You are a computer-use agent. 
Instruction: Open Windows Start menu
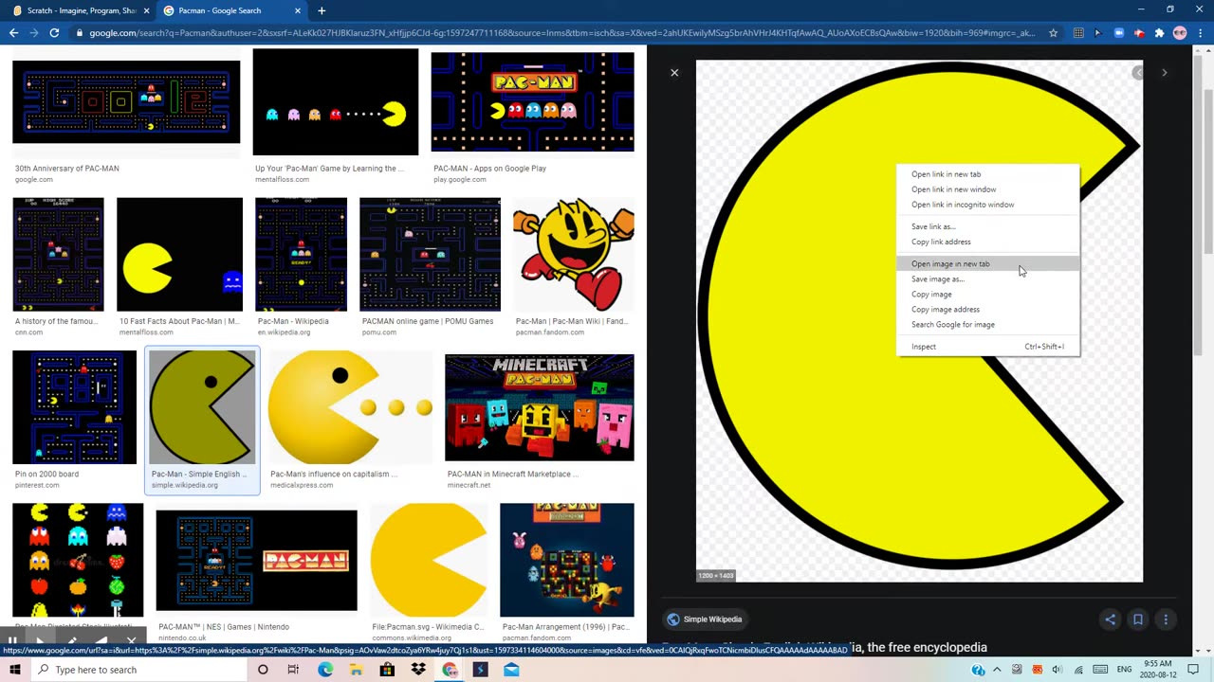click(14, 670)
